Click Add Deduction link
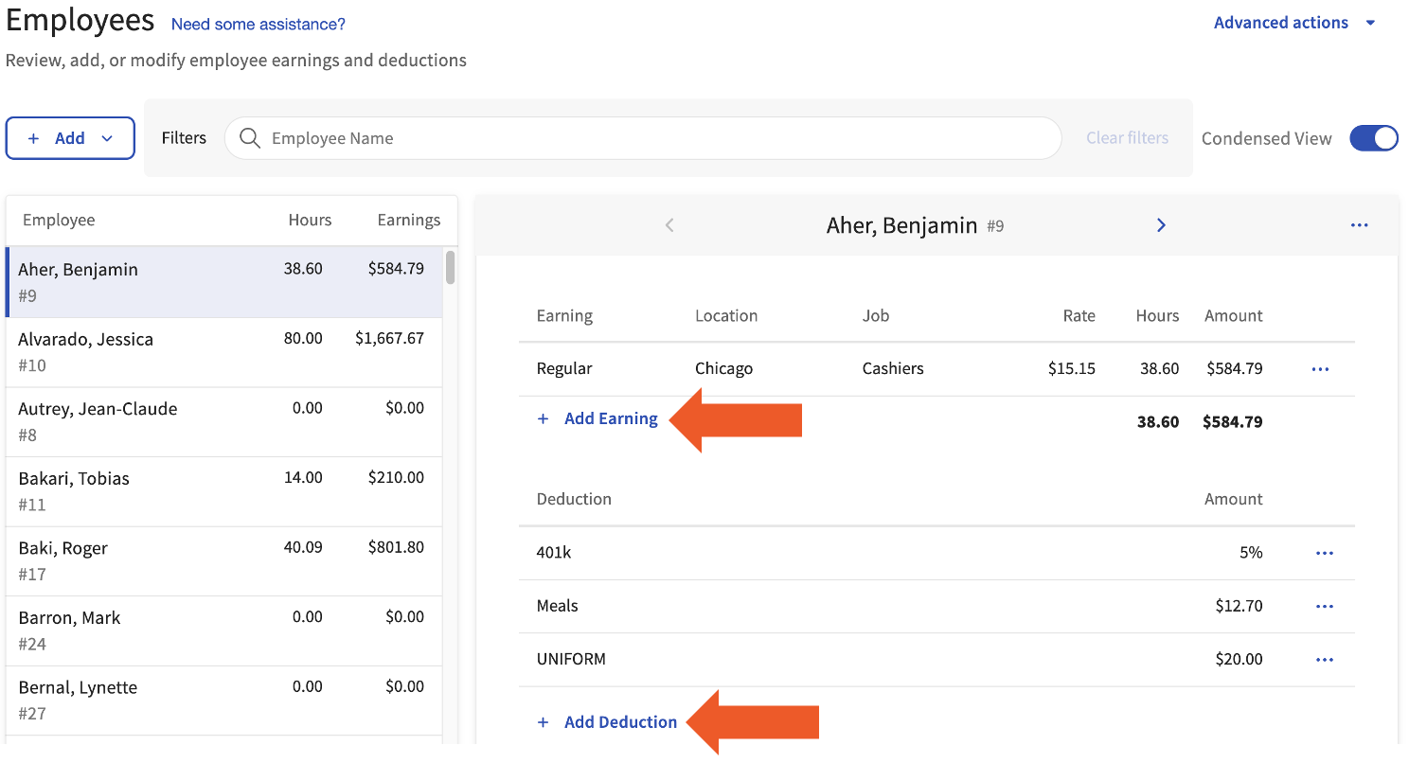This screenshot has height=763, width=1409. pyautogui.click(x=620, y=722)
